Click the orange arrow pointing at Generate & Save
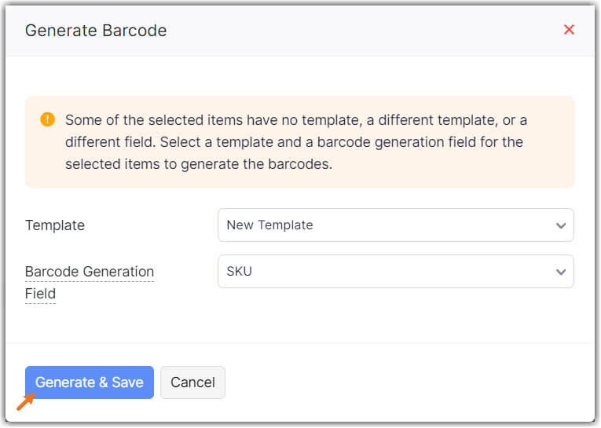Screen dimensions: 601x428 [25, 402]
